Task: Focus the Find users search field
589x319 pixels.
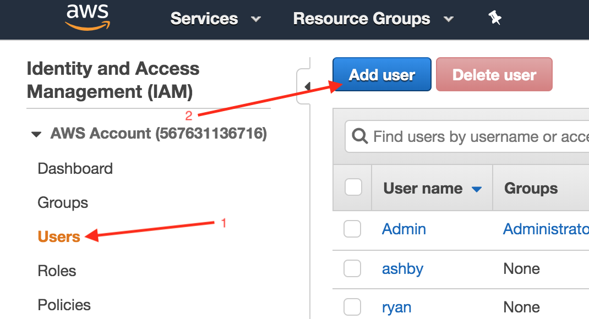Action: point(473,136)
